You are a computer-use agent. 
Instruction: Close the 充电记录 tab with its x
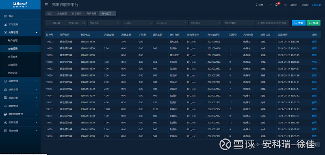tap(113, 14)
